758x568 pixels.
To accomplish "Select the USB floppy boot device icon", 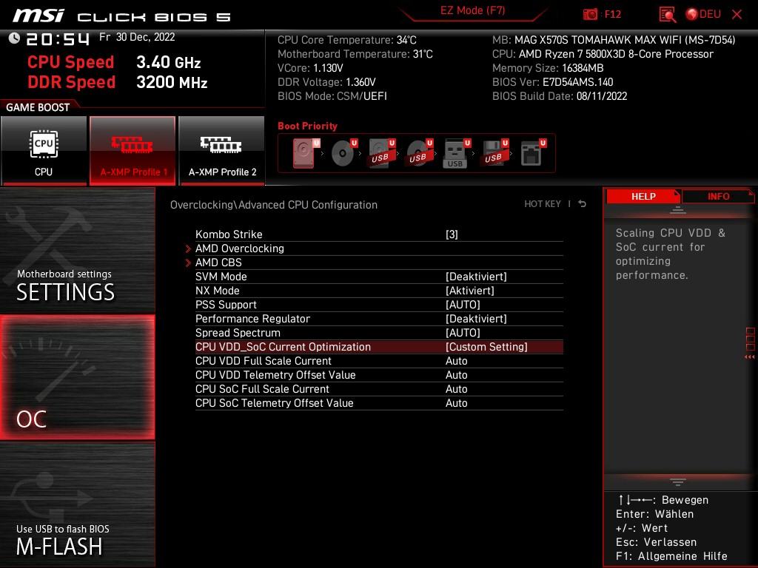I will point(494,153).
